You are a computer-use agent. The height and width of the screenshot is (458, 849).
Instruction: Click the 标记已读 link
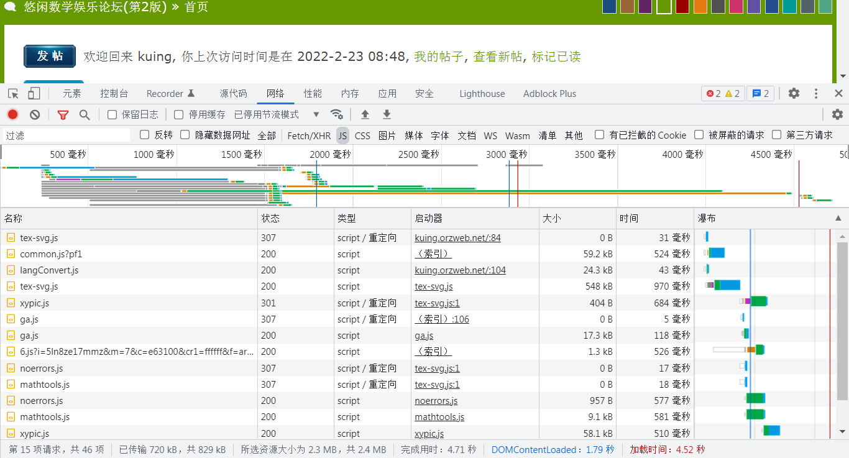tap(556, 57)
